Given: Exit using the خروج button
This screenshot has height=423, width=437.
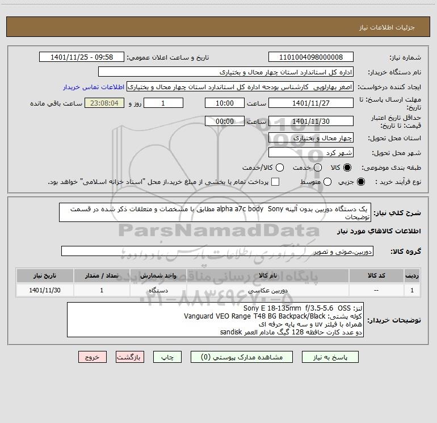Looking at the screenshot, I should (93, 357).
